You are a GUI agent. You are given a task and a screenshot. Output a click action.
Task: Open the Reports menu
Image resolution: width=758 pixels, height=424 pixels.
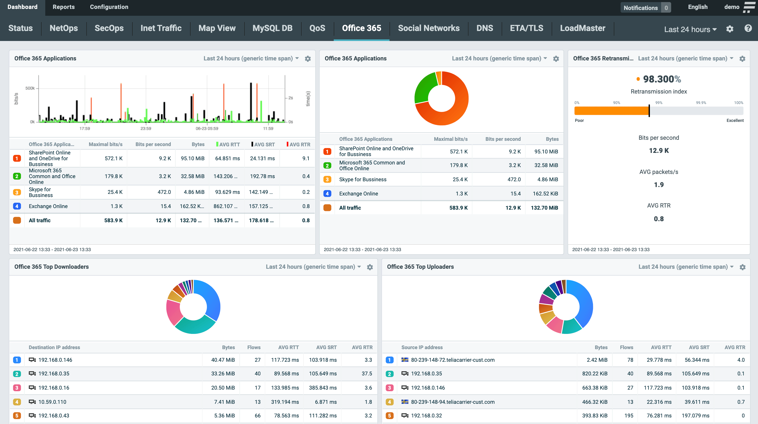click(63, 7)
